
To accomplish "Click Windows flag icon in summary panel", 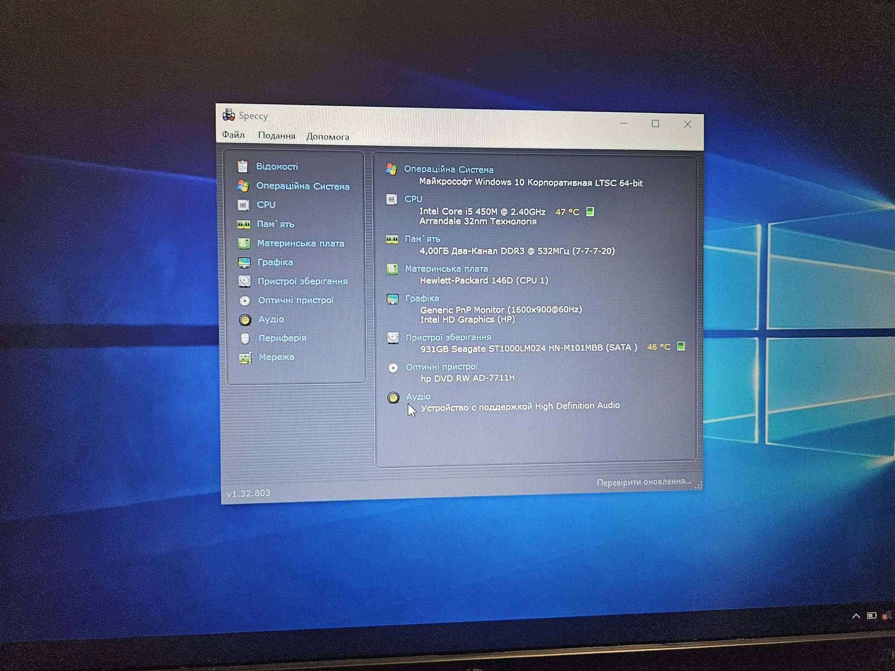I will (391, 169).
